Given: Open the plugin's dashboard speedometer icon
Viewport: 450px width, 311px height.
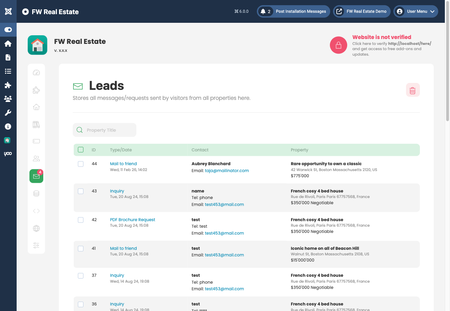Looking at the screenshot, I should [36, 73].
